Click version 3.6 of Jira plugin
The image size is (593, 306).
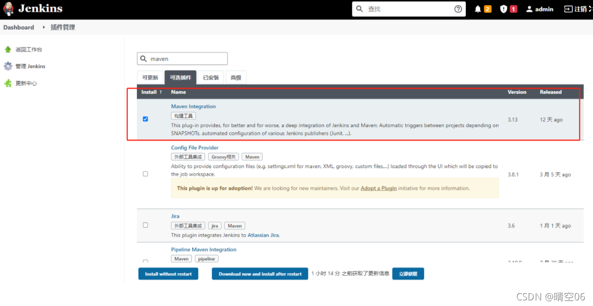pyautogui.click(x=511, y=226)
